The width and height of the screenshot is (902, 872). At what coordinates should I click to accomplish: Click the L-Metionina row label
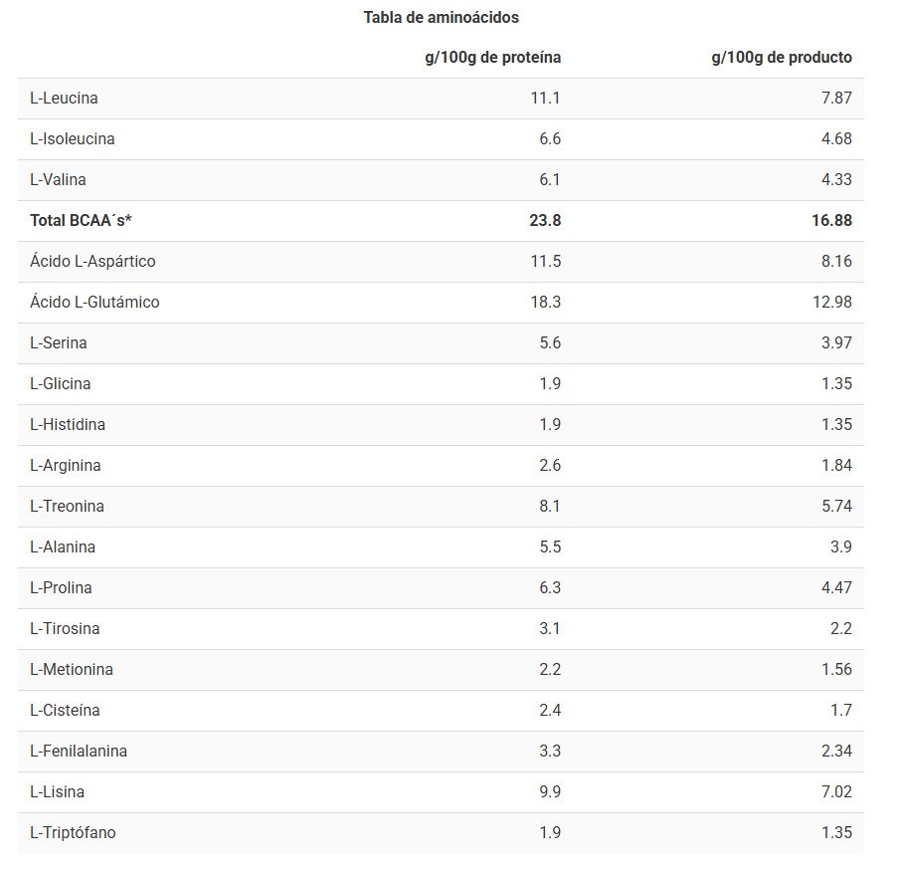(72, 670)
